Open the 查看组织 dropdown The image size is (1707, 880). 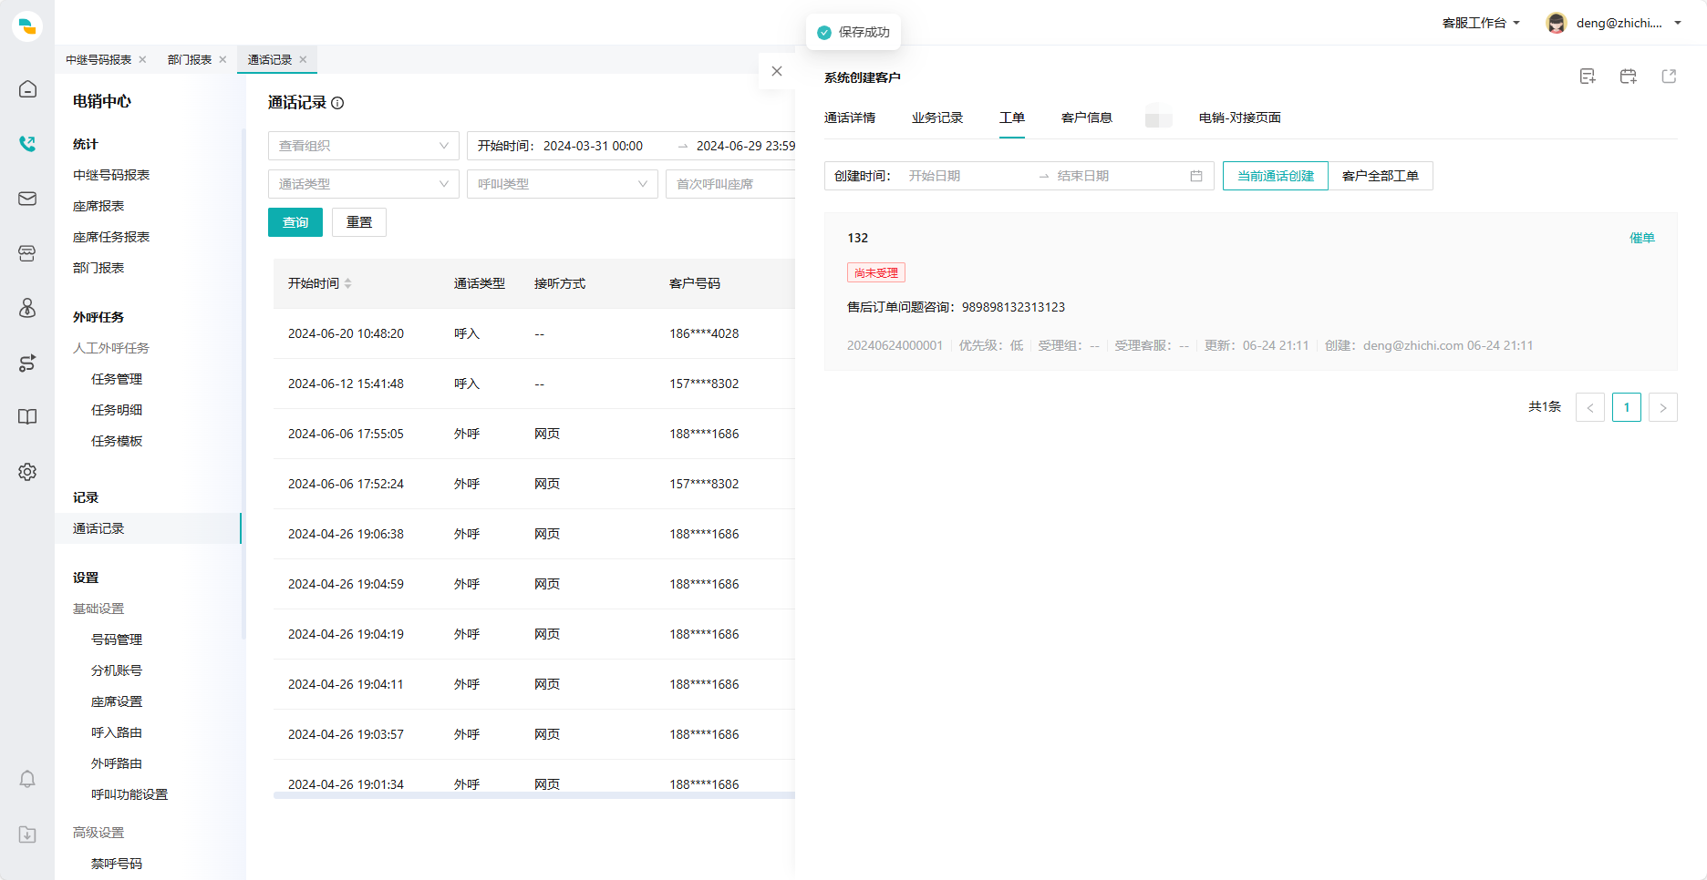tap(363, 146)
